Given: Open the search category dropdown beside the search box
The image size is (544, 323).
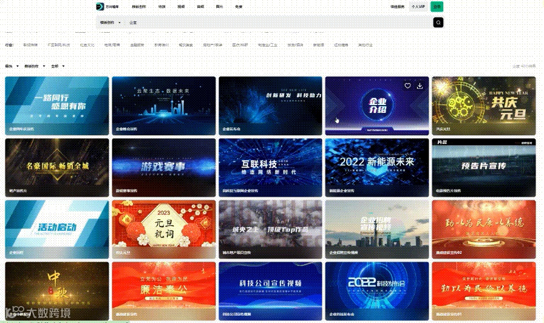Looking at the screenshot, I should 110,22.
